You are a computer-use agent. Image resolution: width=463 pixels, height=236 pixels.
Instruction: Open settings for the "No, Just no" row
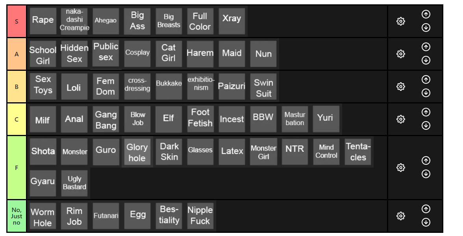[x=400, y=216]
